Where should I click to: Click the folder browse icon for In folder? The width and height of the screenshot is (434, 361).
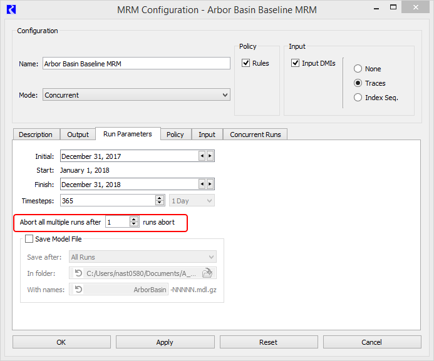click(208, 273)
